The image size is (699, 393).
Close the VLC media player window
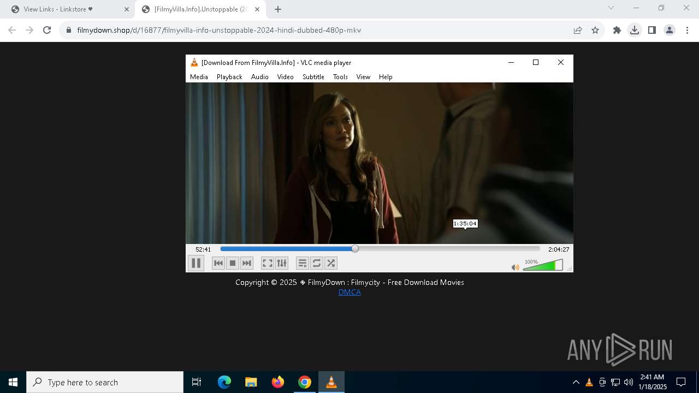(x=561, y=62)
